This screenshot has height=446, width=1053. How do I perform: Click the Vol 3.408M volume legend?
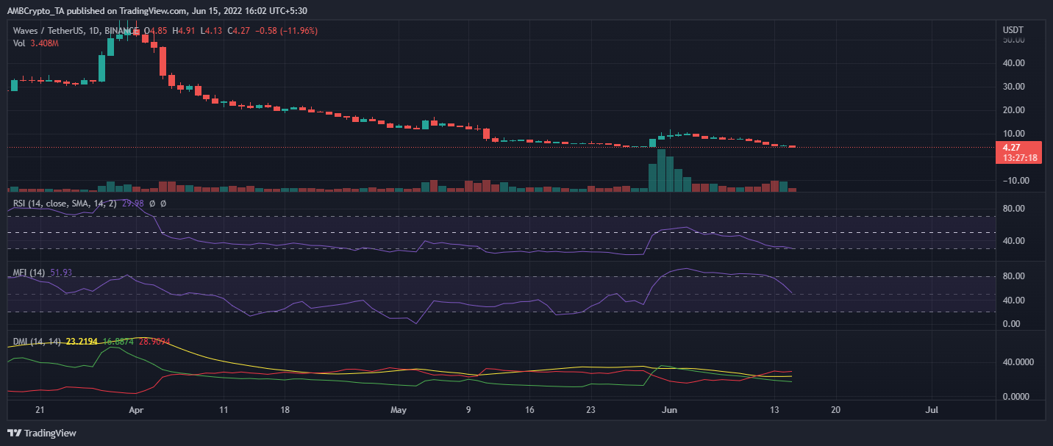[36, 43]
